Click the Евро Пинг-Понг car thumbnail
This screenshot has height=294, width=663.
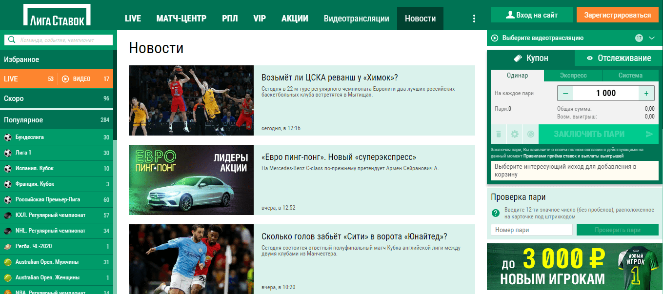coord(191,180)
